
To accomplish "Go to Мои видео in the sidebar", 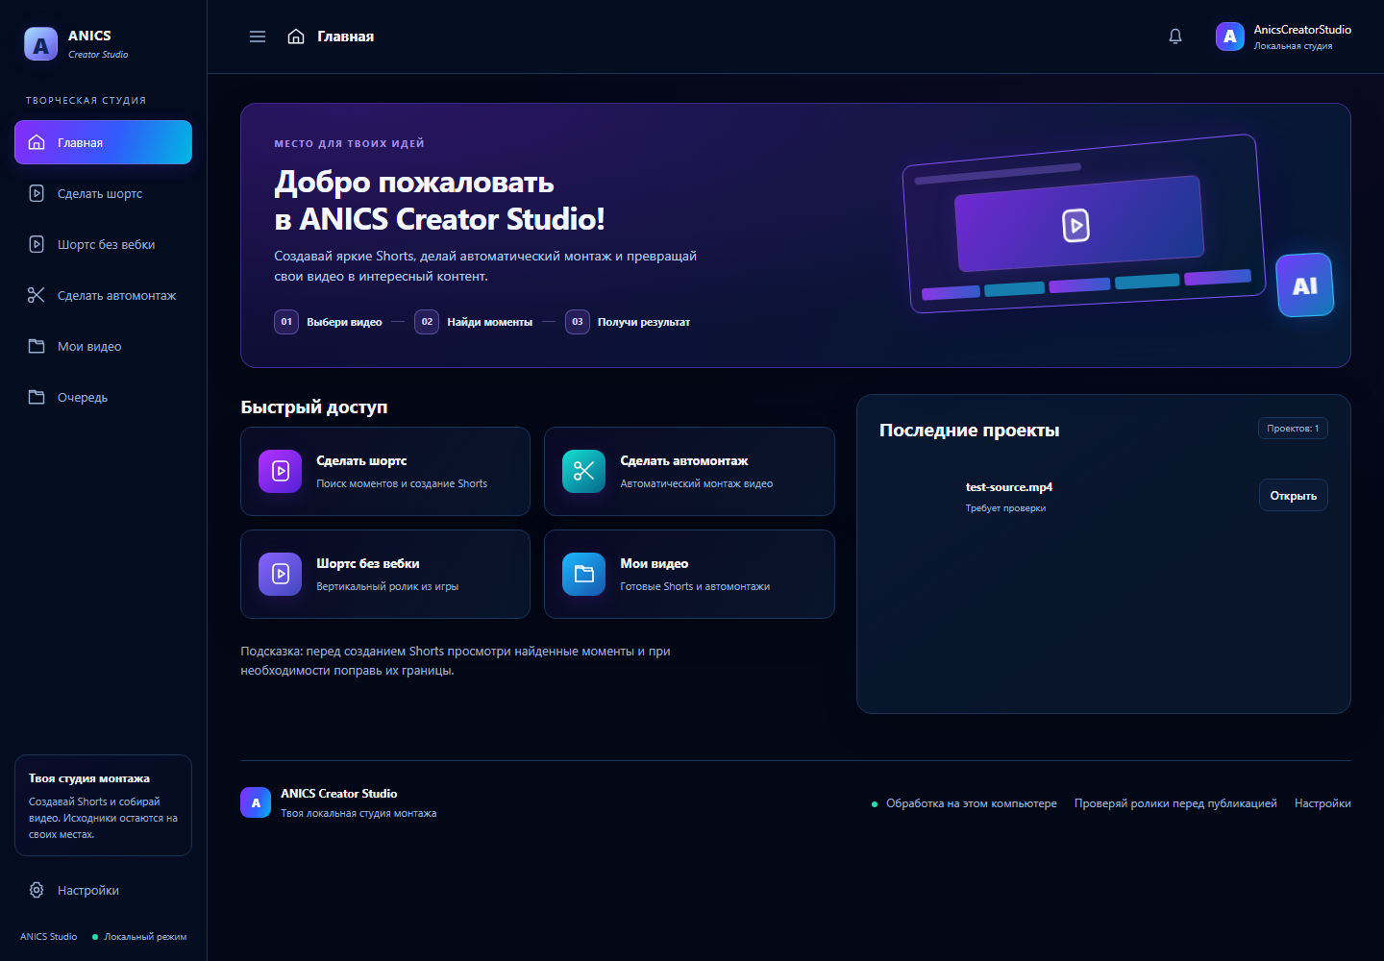I will (x=103, y=346).
